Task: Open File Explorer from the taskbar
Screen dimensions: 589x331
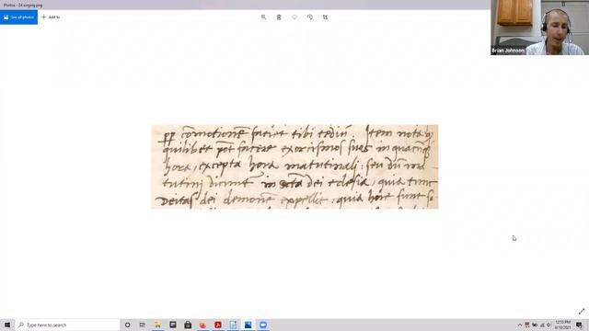Action: pos(157,325)
